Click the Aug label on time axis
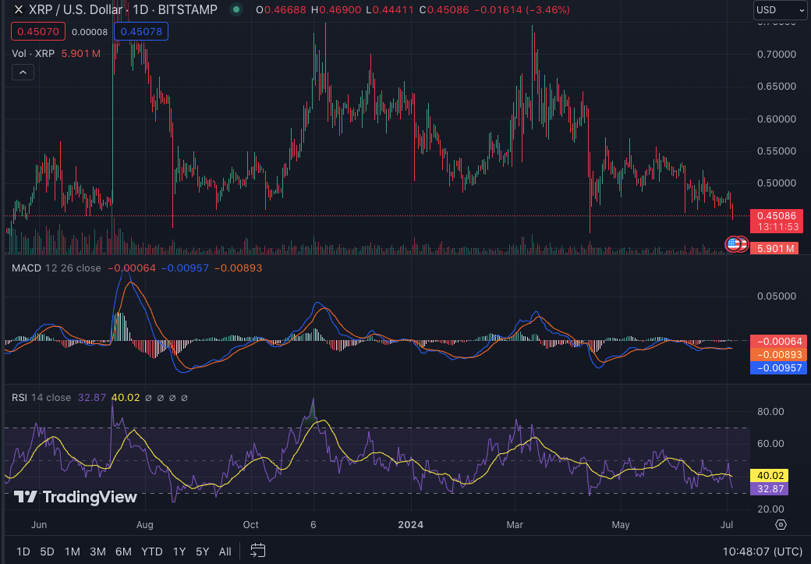 pyautogui.click(x=145, y=525)
